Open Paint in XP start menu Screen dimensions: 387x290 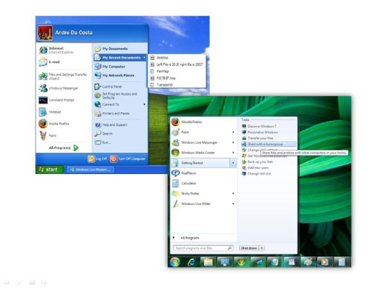pyautogui.click(x=48, y=135)
